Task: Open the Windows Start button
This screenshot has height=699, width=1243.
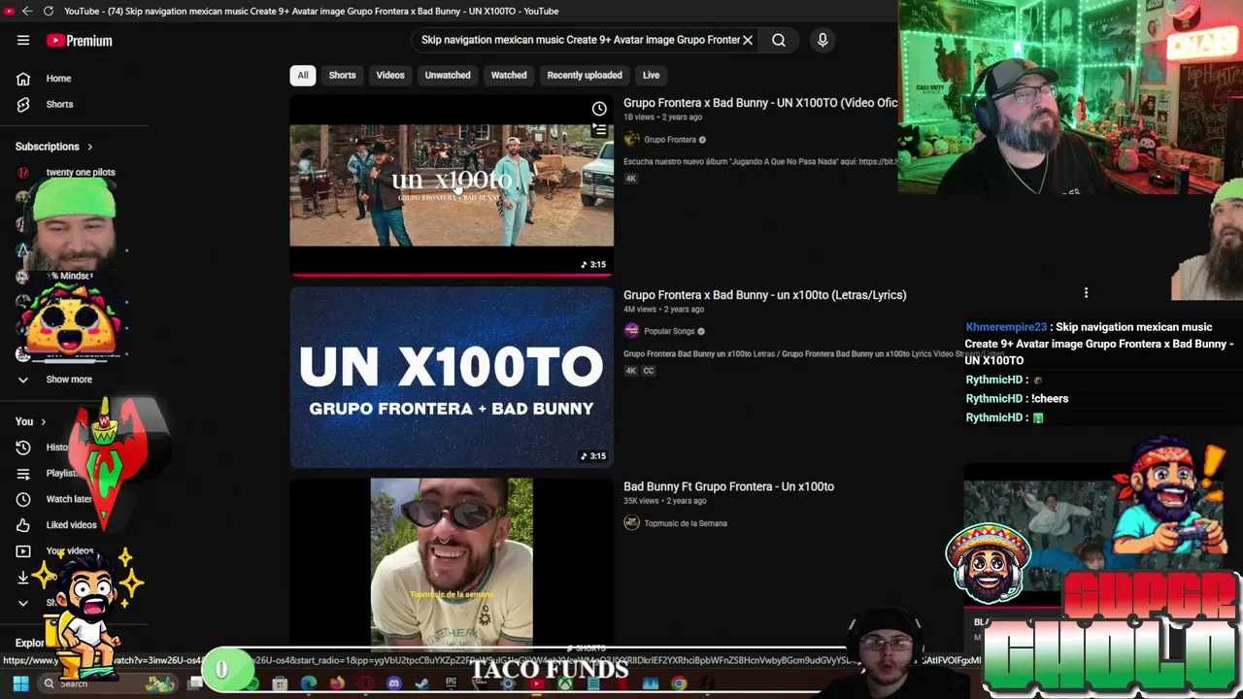Action: [x=20, y=683]
